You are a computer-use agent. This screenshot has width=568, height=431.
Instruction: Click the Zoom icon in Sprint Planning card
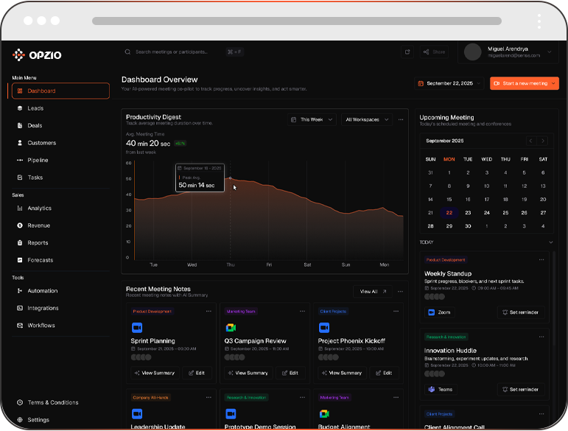tap(137, 327)
